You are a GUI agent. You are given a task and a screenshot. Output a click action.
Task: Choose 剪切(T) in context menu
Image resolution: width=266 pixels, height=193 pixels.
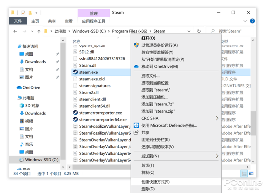(x=176, y=165)
